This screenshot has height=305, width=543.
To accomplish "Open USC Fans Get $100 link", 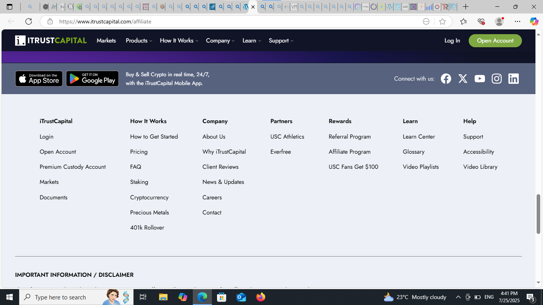I will (x=353, y=167).
